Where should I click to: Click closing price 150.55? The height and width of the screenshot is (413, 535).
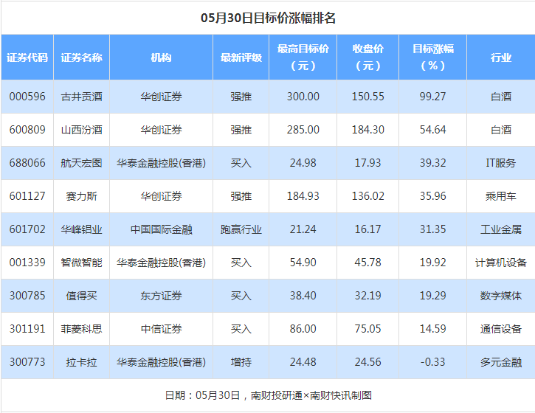(x=367, y=97)
